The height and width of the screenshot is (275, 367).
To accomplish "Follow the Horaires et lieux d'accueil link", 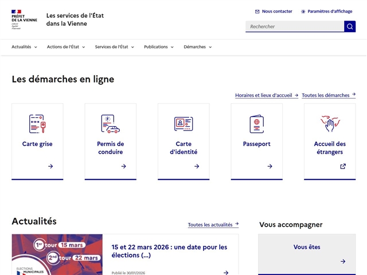I will point(266,95).
